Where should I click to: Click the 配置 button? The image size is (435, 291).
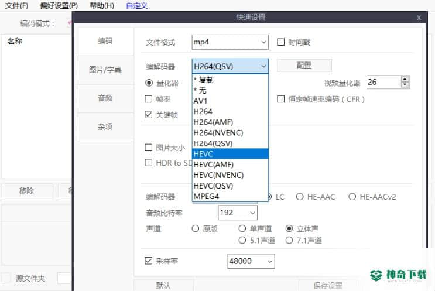[x=304, y=66]
